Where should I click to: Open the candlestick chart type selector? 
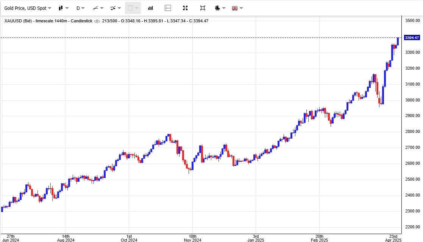63,8
